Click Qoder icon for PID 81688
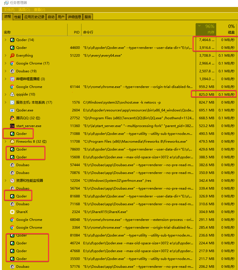Screen dimensions: 238x270 (x=12, y=196)
